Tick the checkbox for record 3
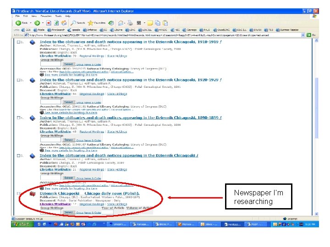Screen dimensions: 330x247 point(18,80)
